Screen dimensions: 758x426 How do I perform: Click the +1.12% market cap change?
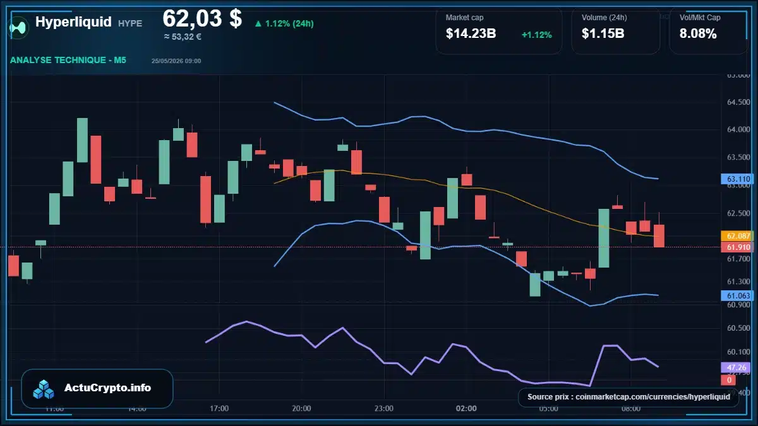[536, 35]
